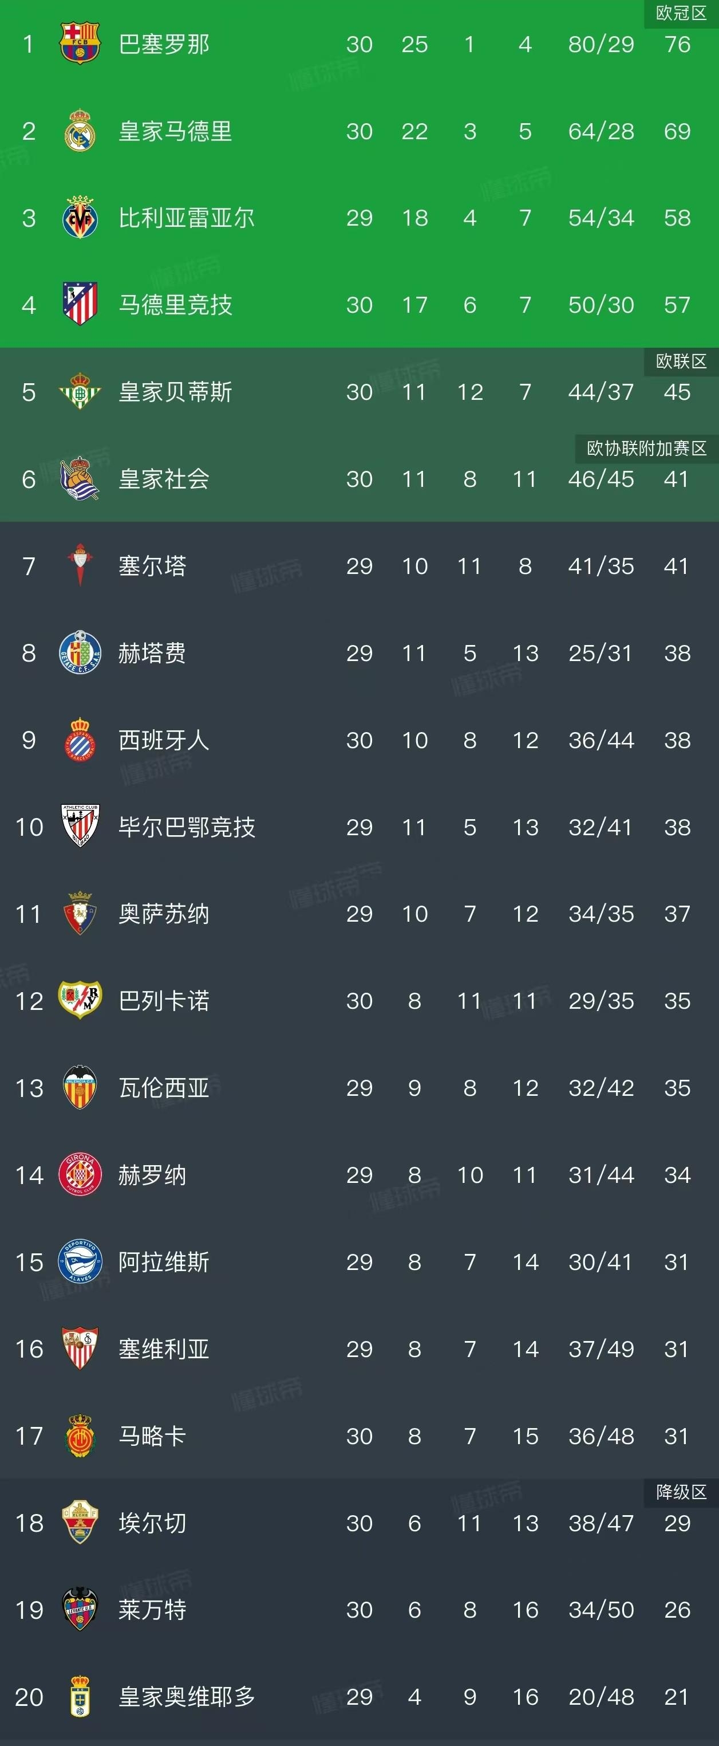The image size is (719, 1746).
Task: Click the Sevilla club crest
Action: click(81, 1349)
